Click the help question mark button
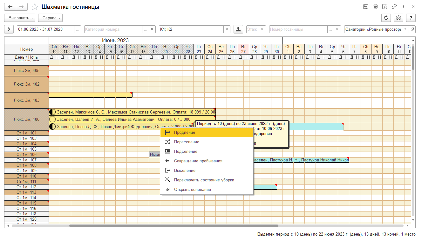Screen dimensions: 422x241 [411, 18]
